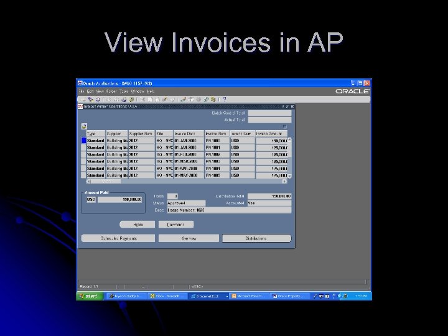Image resolution: width=448 pixels, height=336 pixels.
Task: Open the File menu
Action: tap(81, 91)
